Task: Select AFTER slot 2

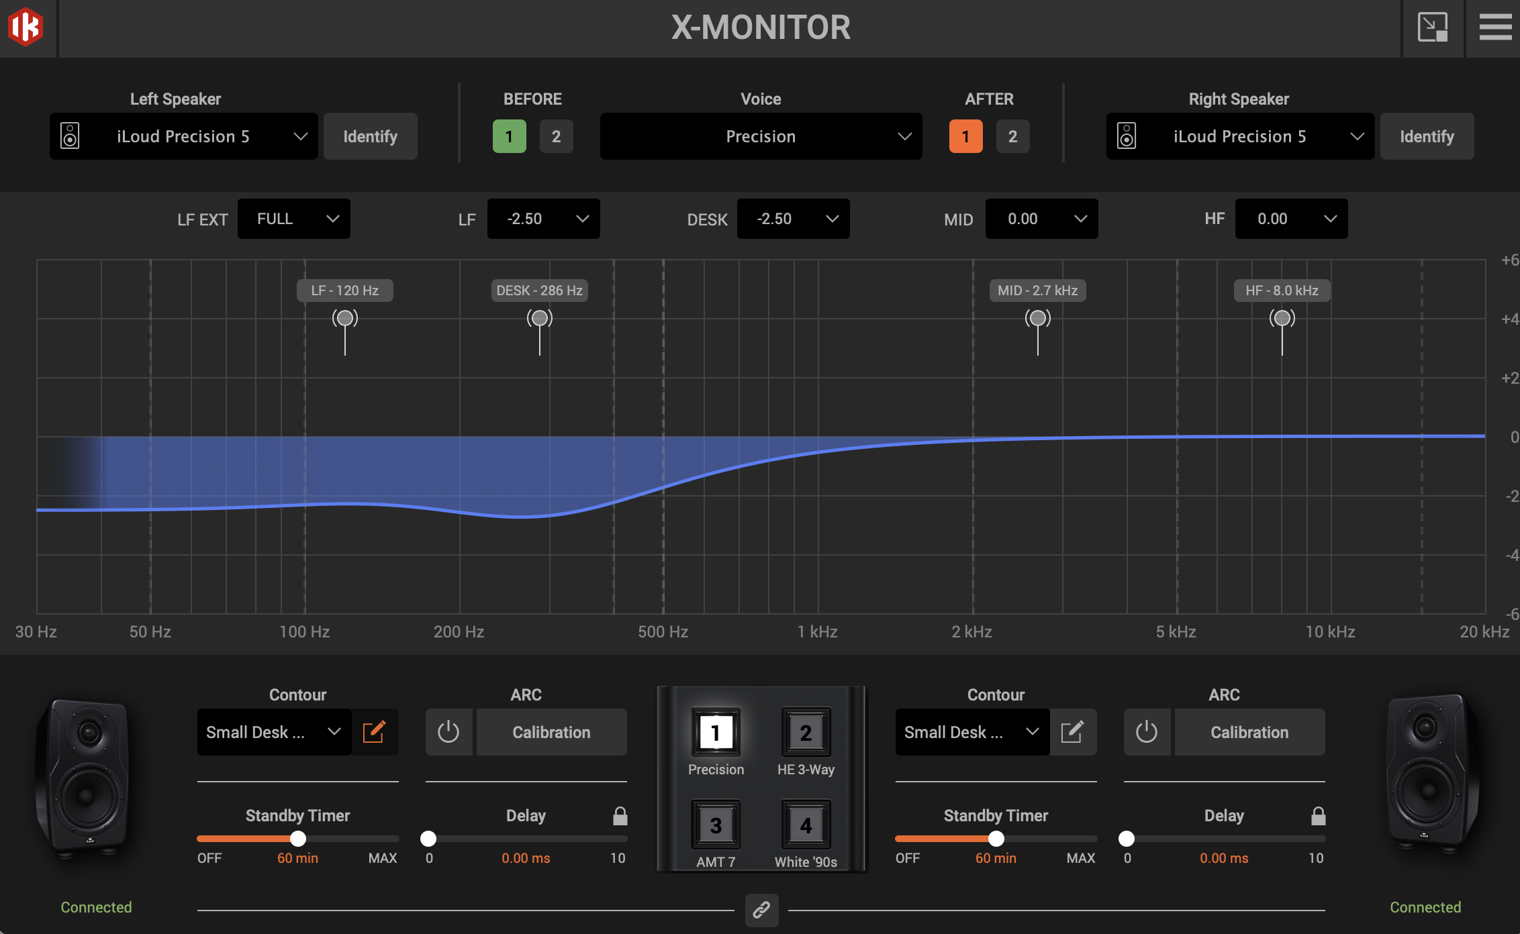Action: point(1012,136)
